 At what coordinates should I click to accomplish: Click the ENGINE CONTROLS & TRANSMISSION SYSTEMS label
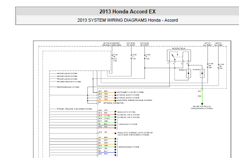(202, 107)
